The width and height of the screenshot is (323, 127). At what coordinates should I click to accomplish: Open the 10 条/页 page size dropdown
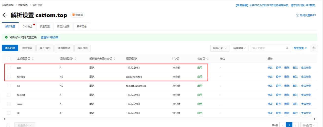309,125
